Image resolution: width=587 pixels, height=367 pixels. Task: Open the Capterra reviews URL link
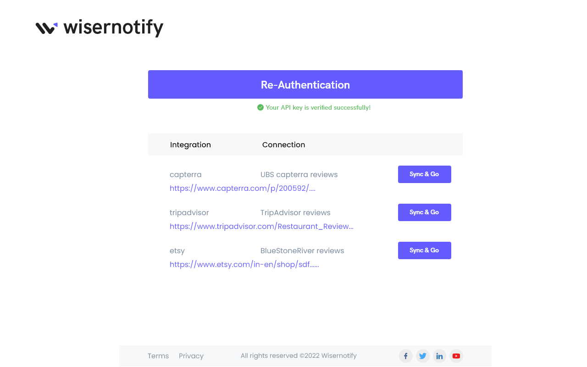242,188
